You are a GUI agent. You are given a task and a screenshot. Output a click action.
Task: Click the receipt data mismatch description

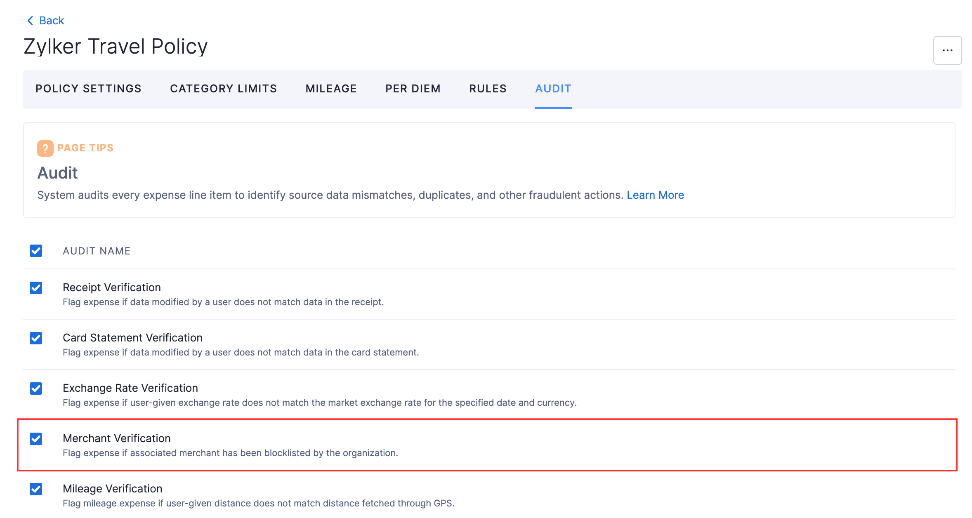point(223,302)
